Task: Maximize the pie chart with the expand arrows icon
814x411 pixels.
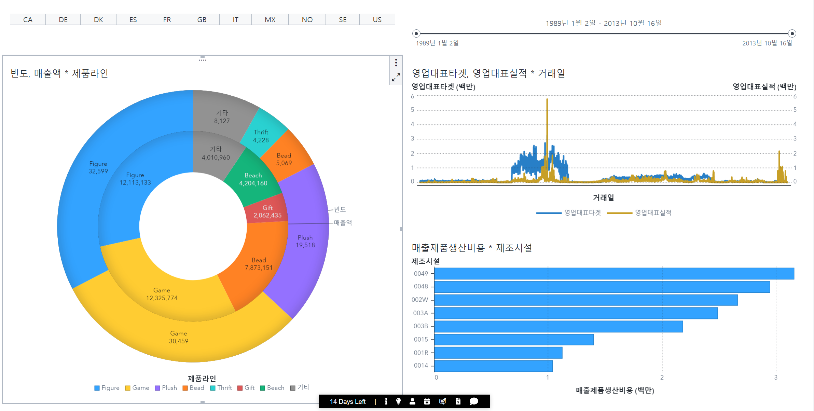Action: coord(396,77)
